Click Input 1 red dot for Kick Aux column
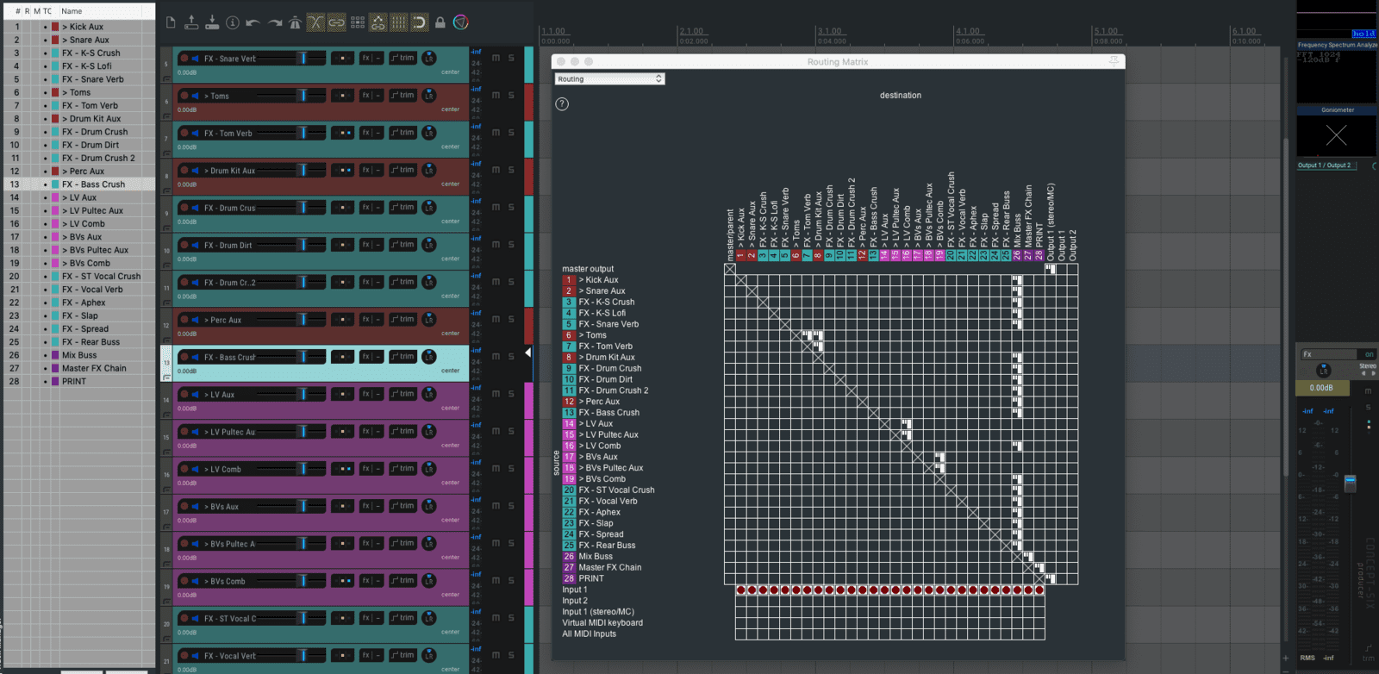This screenshot has width=1379, height=674. point(740,590)
